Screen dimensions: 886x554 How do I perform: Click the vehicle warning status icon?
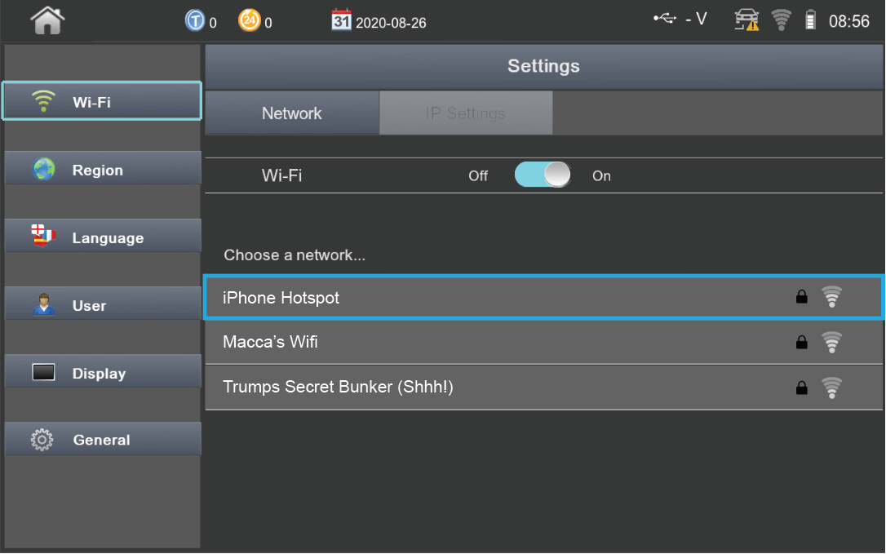coord(746,20)
